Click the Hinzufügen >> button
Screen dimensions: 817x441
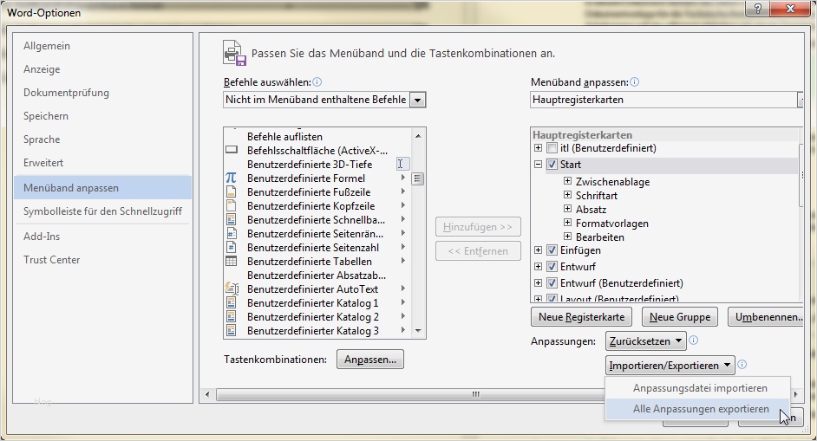(x=478, y=227)
